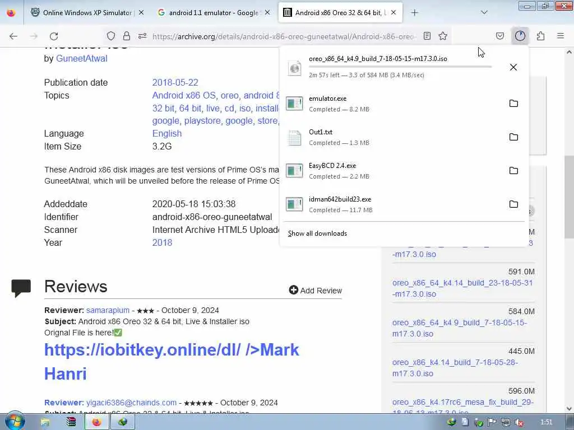Reload the current page
574x430 pixels.
pos(54,36)
